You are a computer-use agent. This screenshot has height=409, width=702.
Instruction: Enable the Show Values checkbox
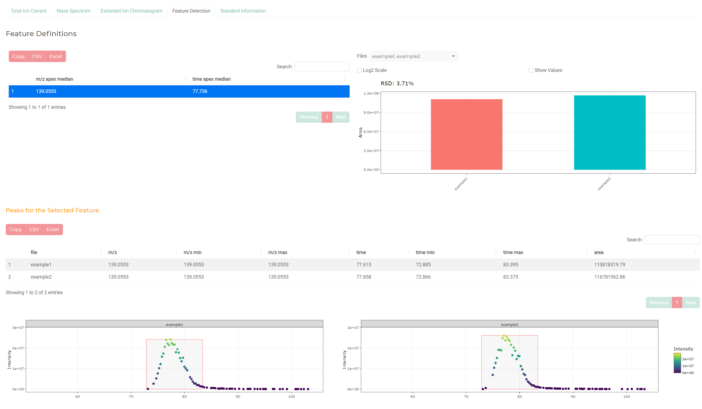click(531, 70)
